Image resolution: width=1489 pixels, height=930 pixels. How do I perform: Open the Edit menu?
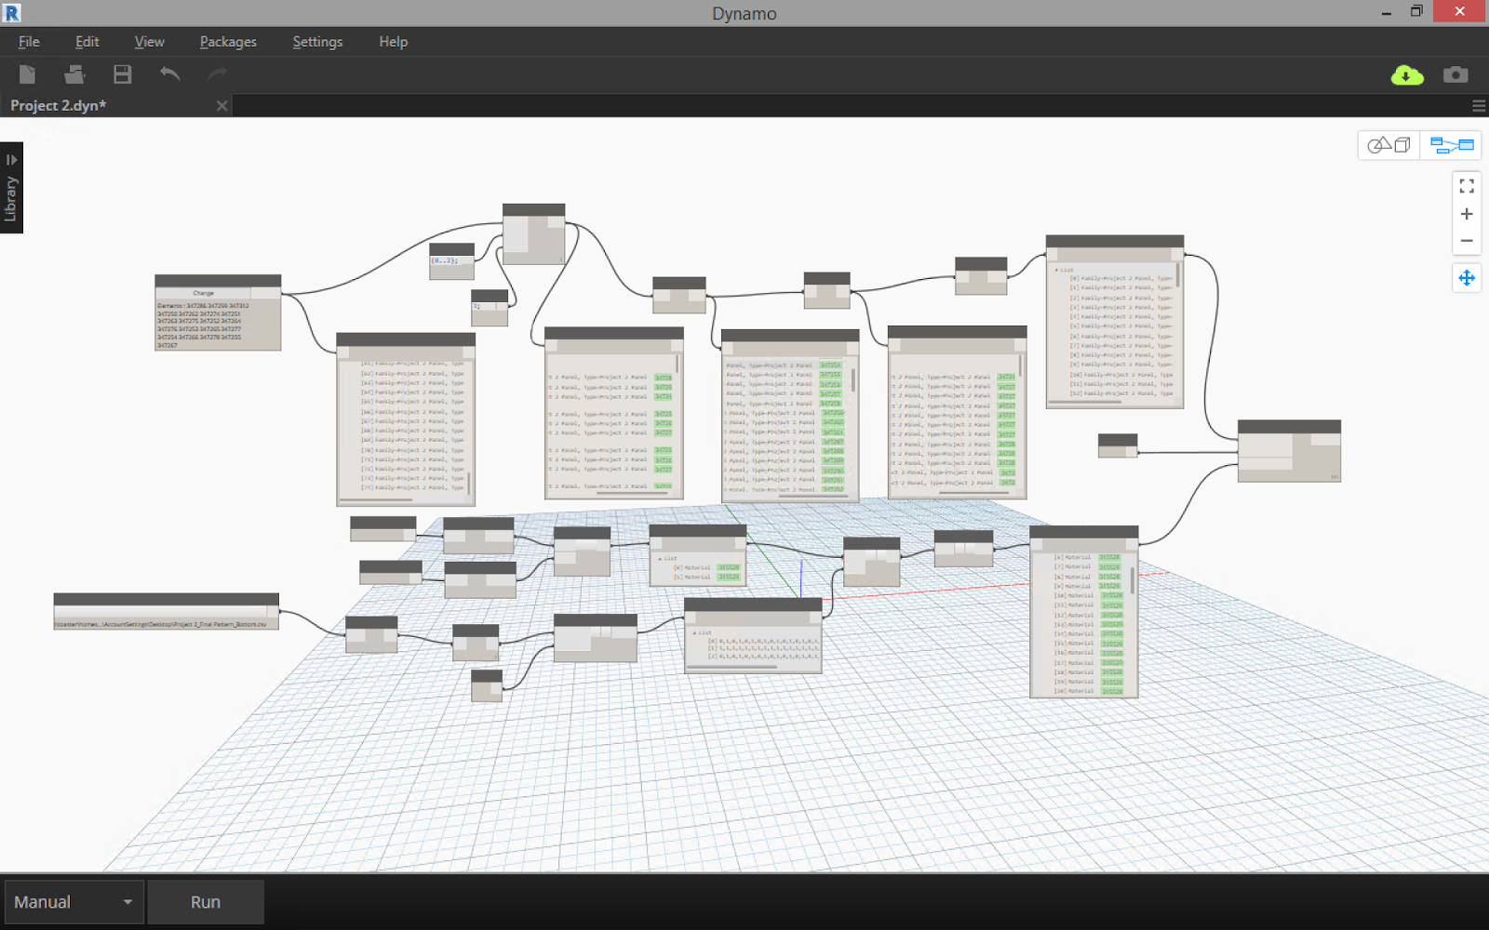click(87, 42)
